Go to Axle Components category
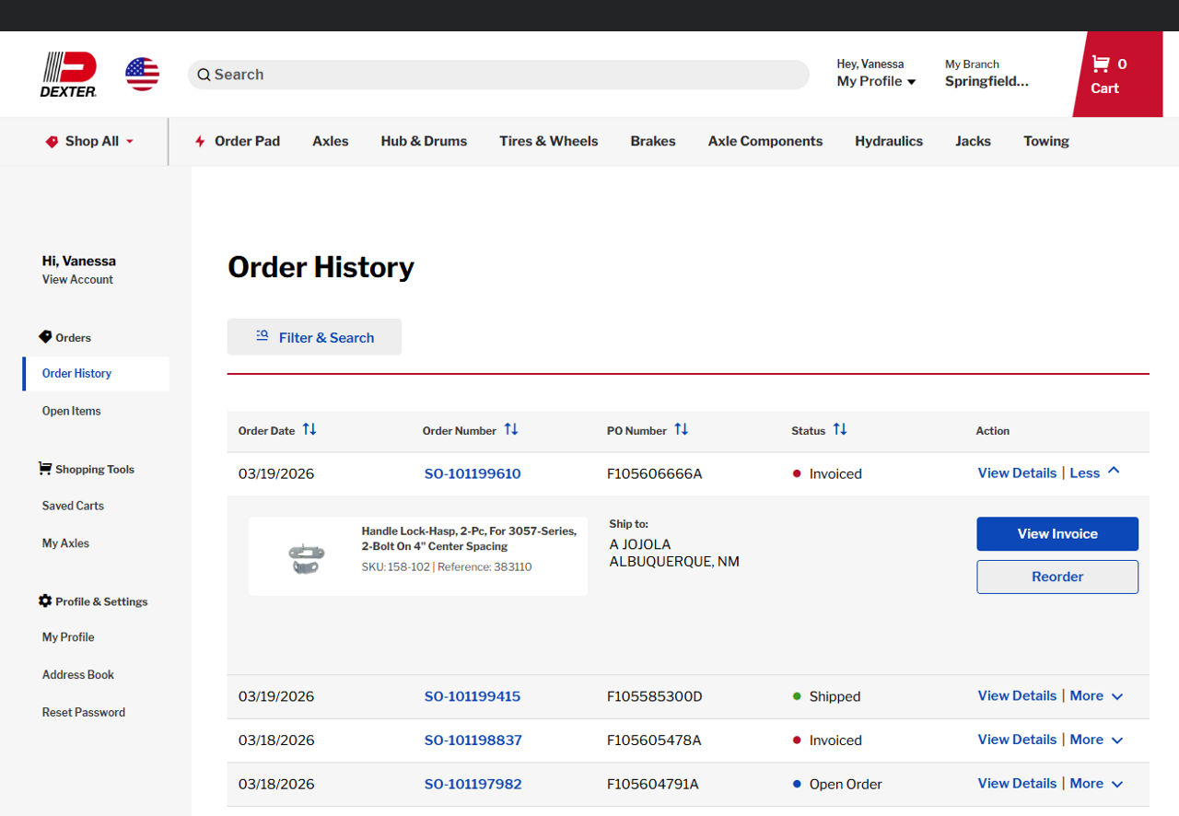The width and height of the screenshot is (1179, 816). [765, 142]
